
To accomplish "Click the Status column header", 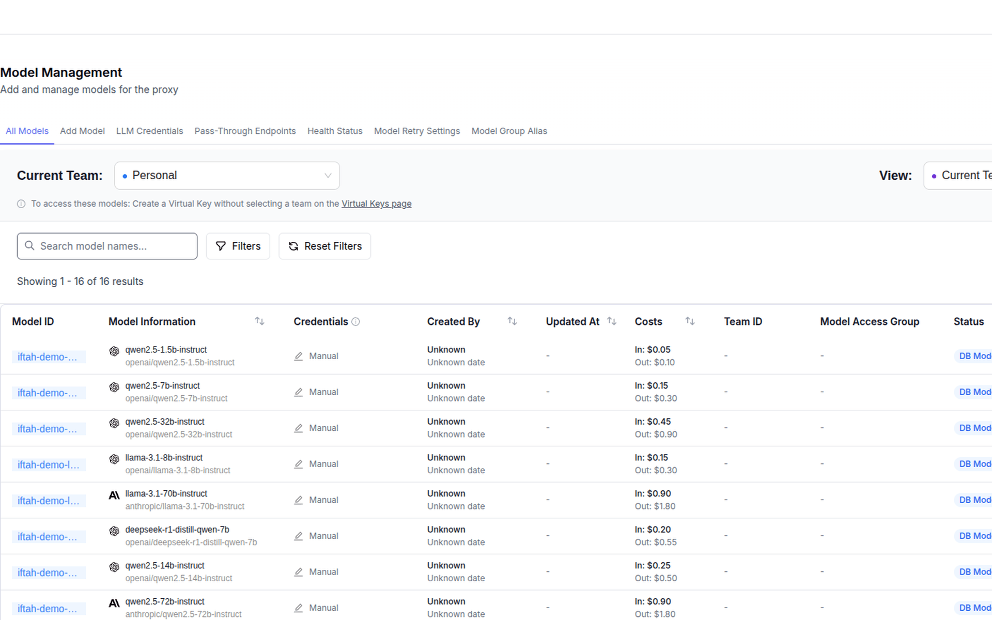I will (969, 321).
